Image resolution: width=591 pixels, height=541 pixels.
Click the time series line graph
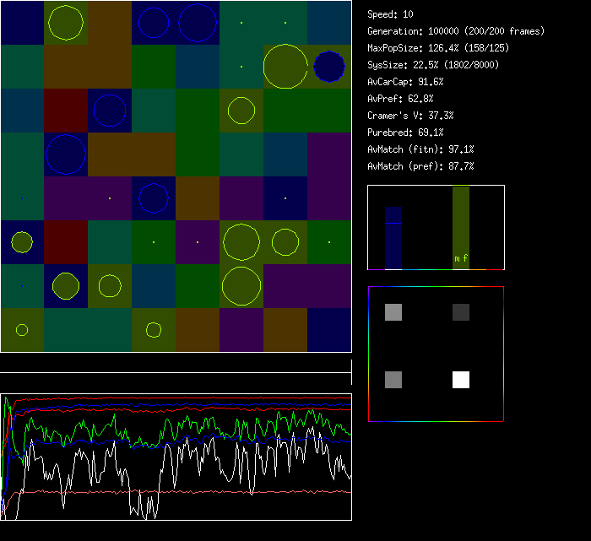point(176,457)
